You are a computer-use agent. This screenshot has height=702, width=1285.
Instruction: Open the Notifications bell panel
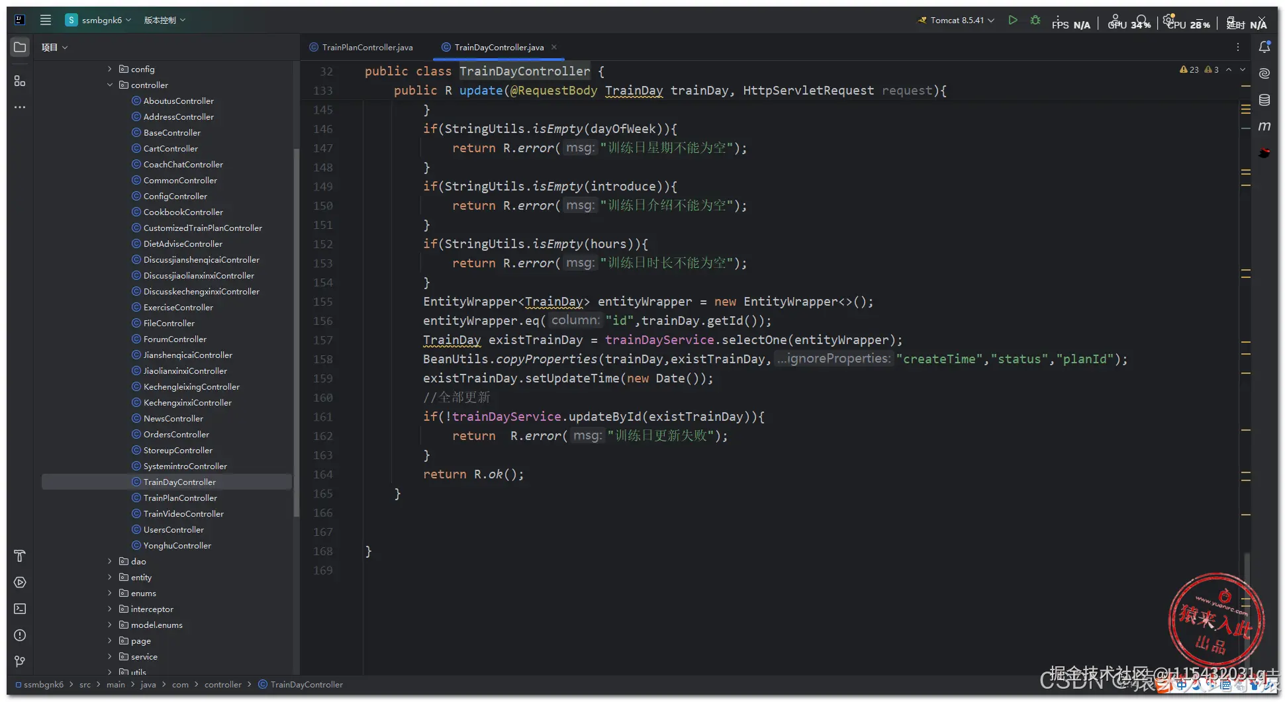pyautogui.click(x=1264, y=47)
